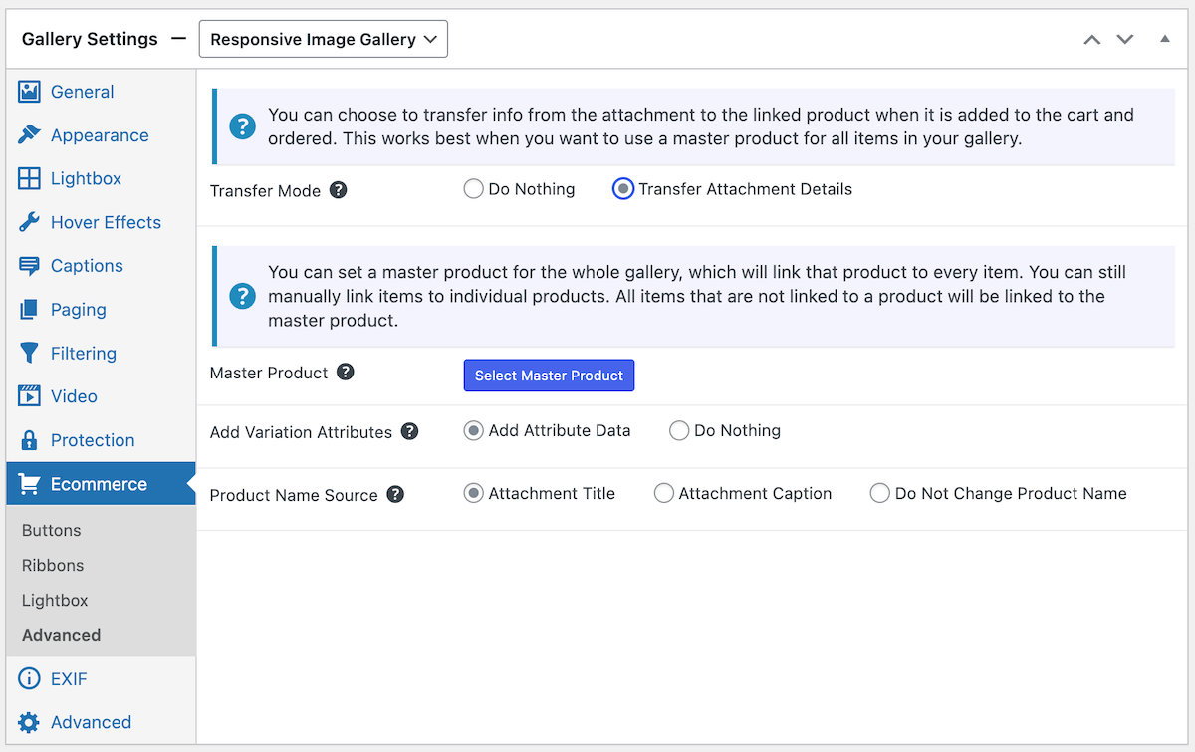The width and height of the screenshot is (1195, 752).
Task: Click the Filtering funnel icon
Action: (29, 354)
